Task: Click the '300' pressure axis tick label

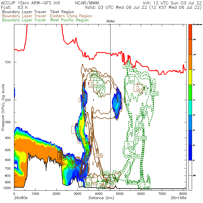Action: (x=8, y=122)
